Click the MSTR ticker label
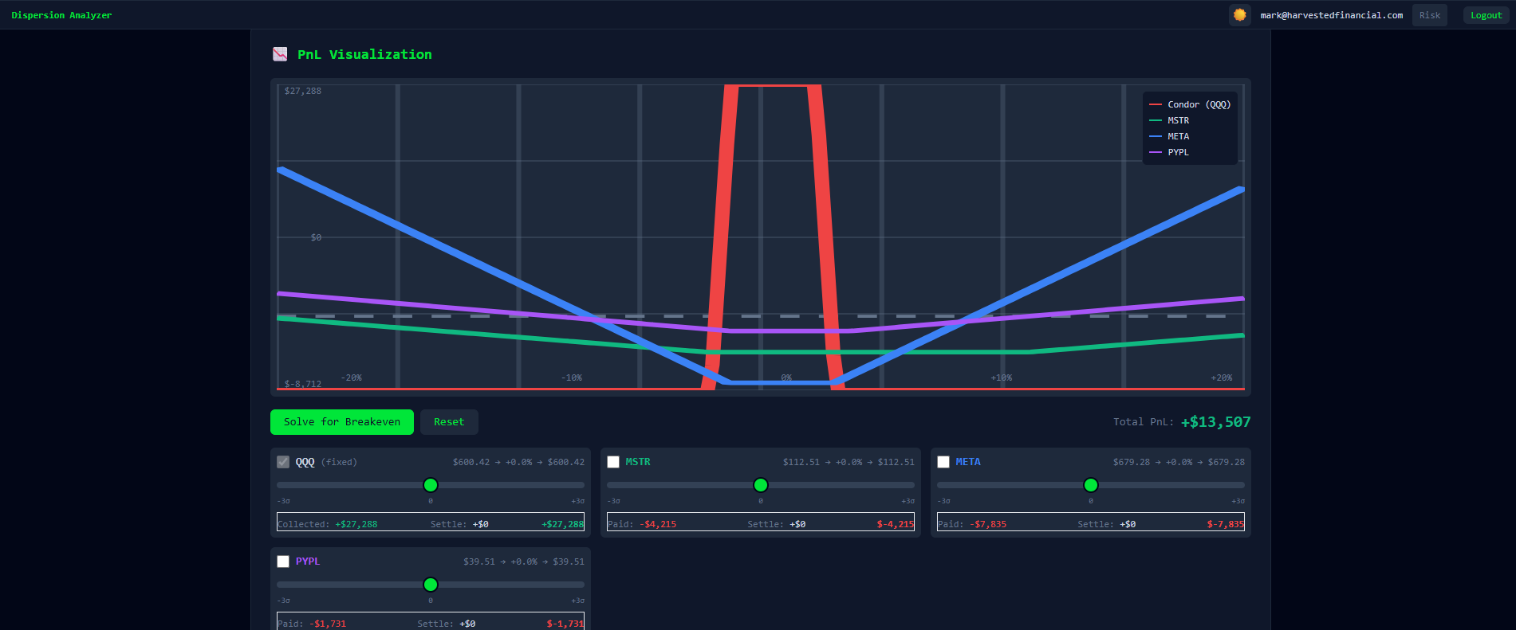The height and width of the screenshot is (630, 1516). [638, 462]
